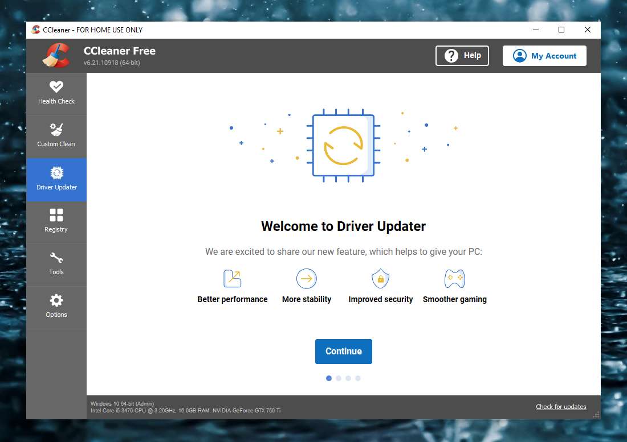Click the Smoother gaming label
The height and width of the screenshot is (442, 627).
tap(455, 299)
